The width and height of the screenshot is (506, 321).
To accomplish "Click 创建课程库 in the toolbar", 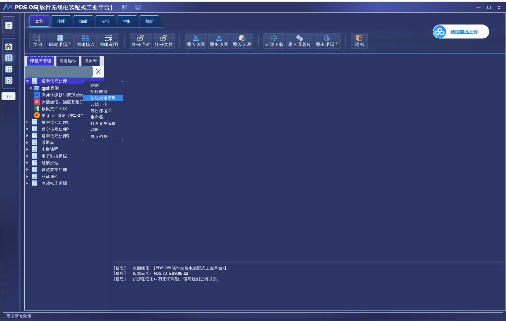I will [60, 41].
